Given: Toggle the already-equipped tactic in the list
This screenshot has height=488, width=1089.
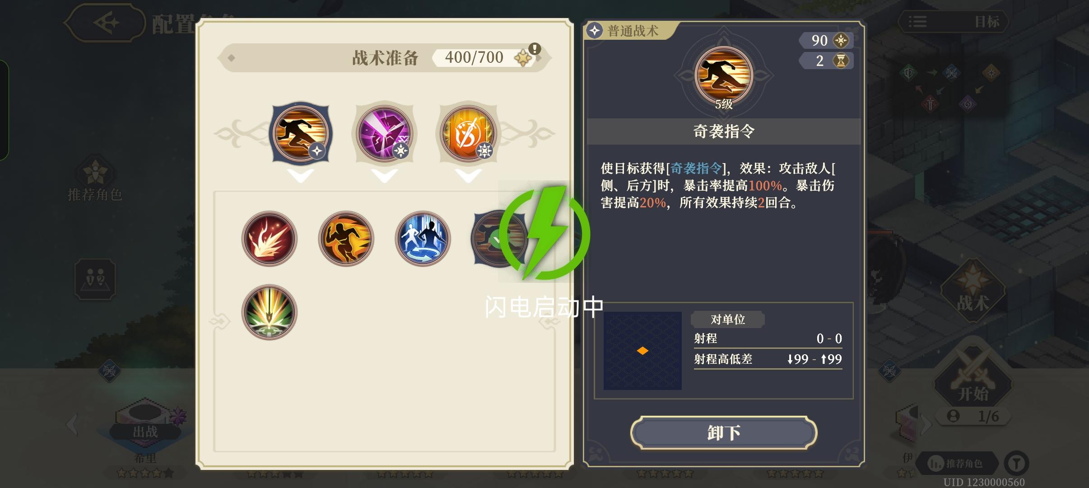Looking at the screenshot, I should tap(499, 239).
